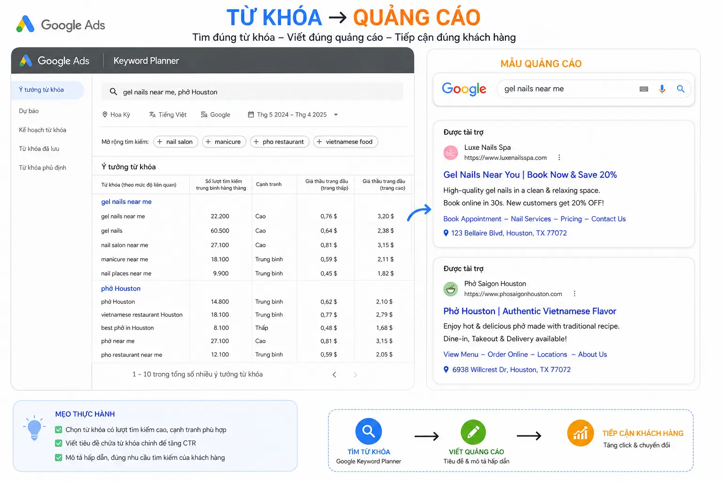Viewport: 722px width, 481px height.
Task: Click the blue search icon in Google bar
Action: click(680, 89)
